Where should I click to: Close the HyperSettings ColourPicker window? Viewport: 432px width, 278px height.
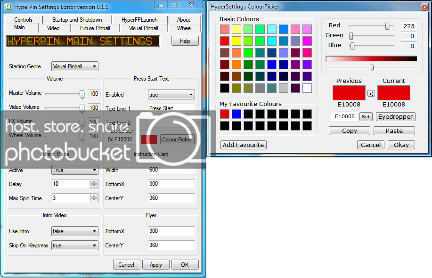tap(424, 7)
